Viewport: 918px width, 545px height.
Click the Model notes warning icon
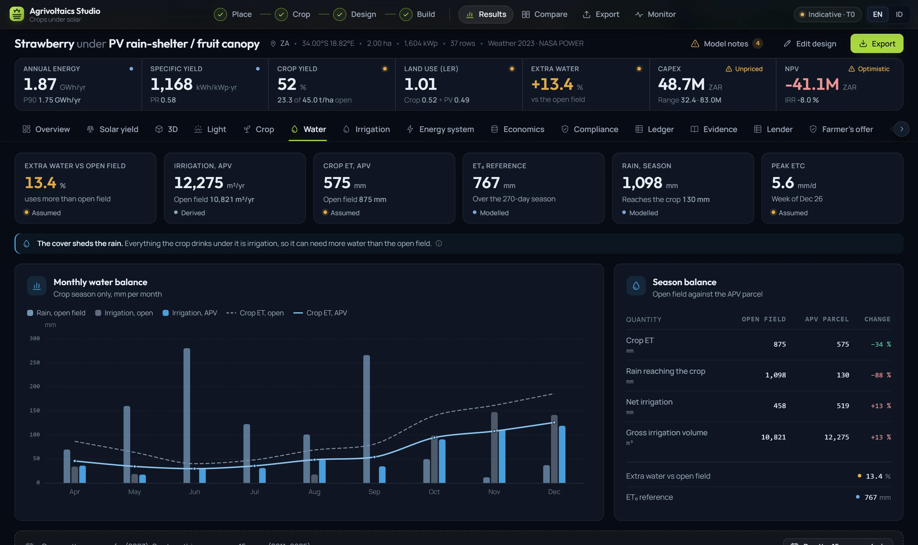click(x=695, y=44)
